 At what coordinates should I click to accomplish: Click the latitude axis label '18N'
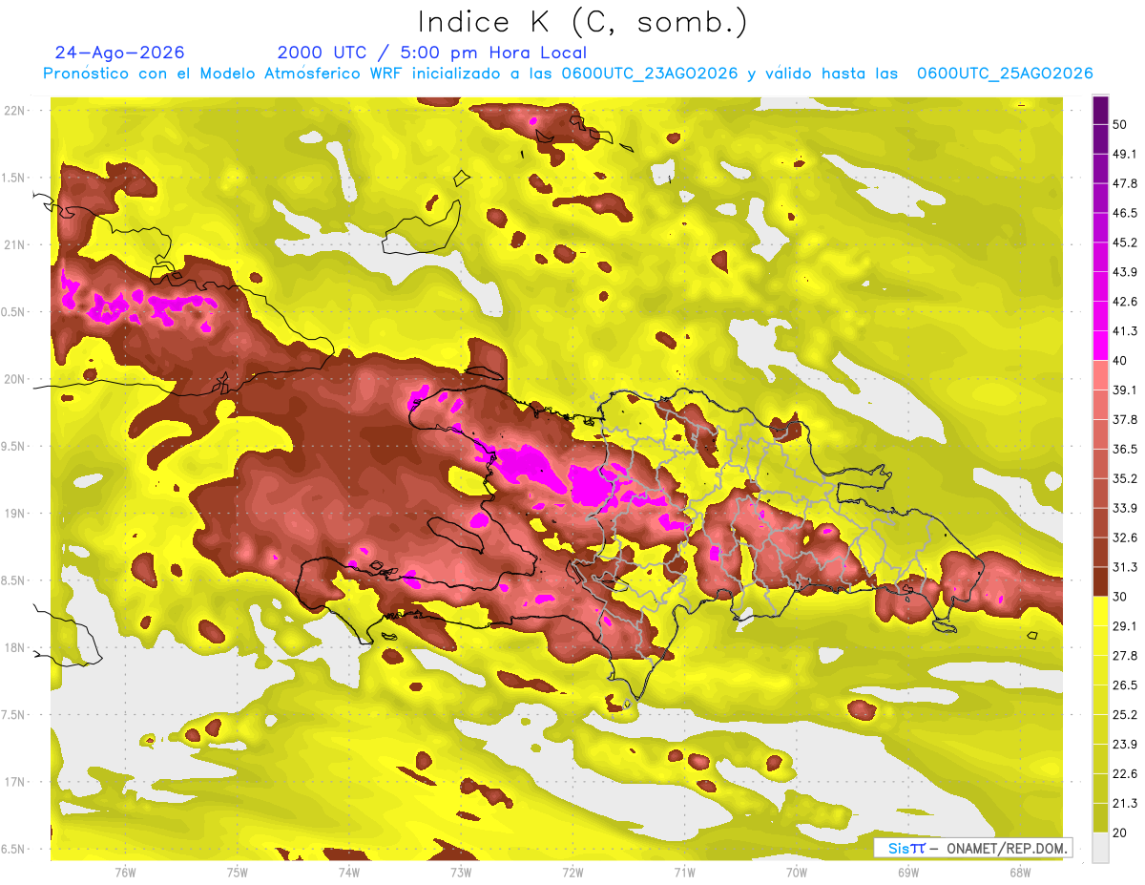(15, 647)
